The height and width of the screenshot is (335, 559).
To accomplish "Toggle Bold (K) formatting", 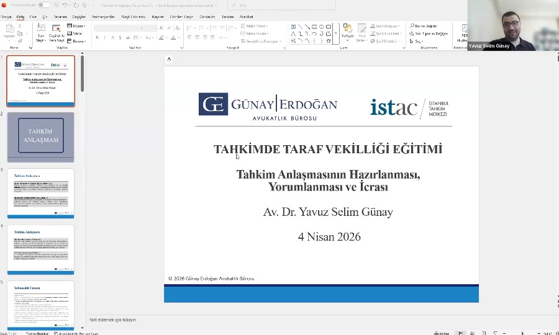I will pyautogui.click(x=97, y=37).
